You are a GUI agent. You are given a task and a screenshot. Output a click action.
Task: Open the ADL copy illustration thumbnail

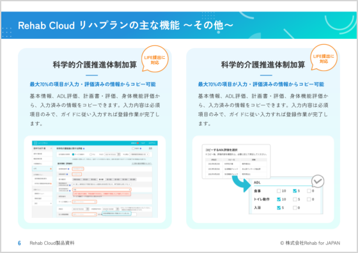[x=263, y=179]
